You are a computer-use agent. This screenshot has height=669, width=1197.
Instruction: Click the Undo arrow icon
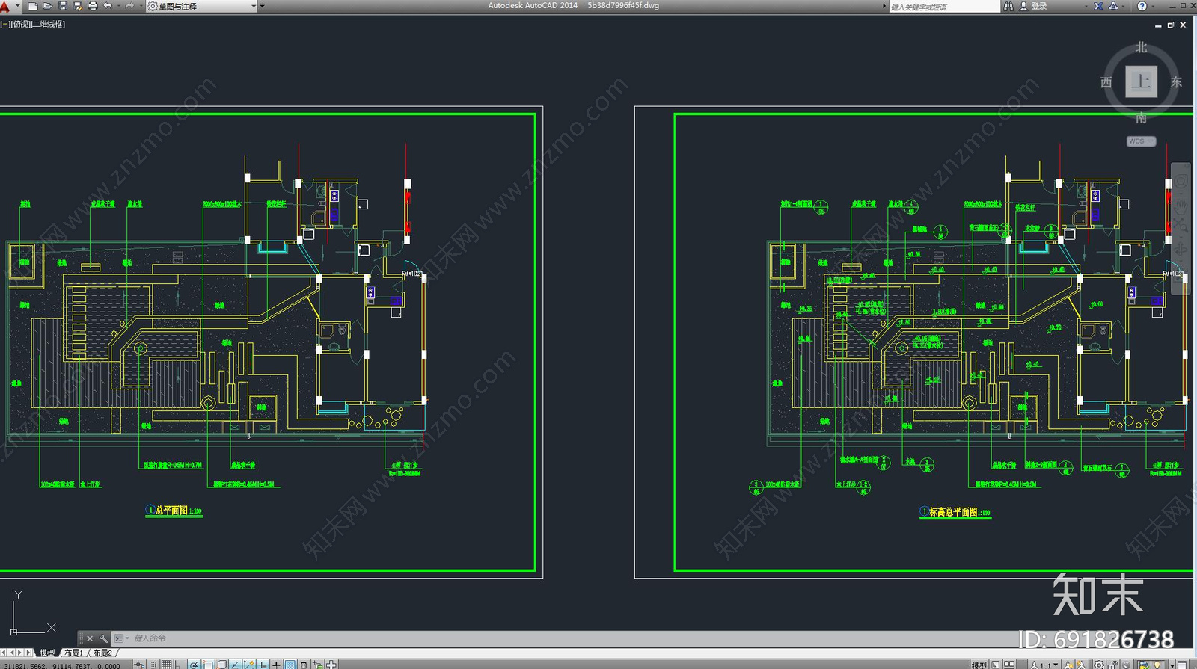point(108,6)
